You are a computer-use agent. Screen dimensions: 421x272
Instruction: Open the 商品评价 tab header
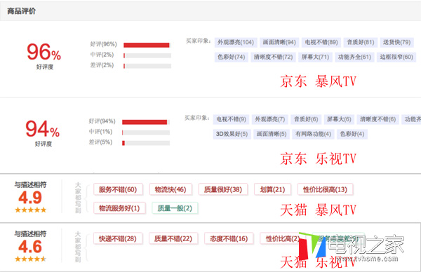(21, 11)
